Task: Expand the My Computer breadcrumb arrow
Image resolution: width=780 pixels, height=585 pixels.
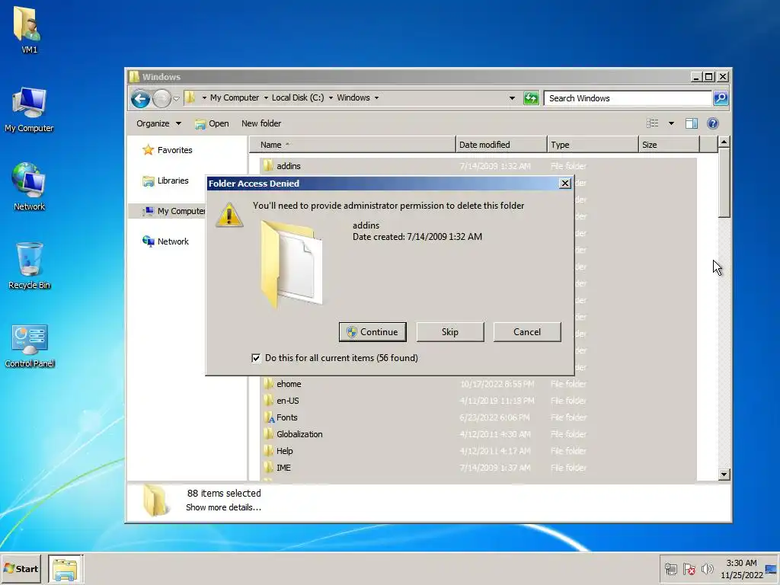Action: pos(266,98)
